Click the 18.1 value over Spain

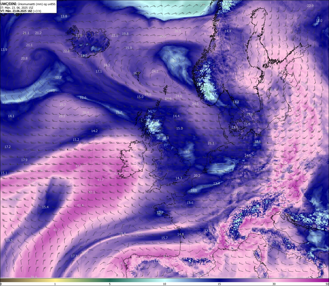pos(171,270)
